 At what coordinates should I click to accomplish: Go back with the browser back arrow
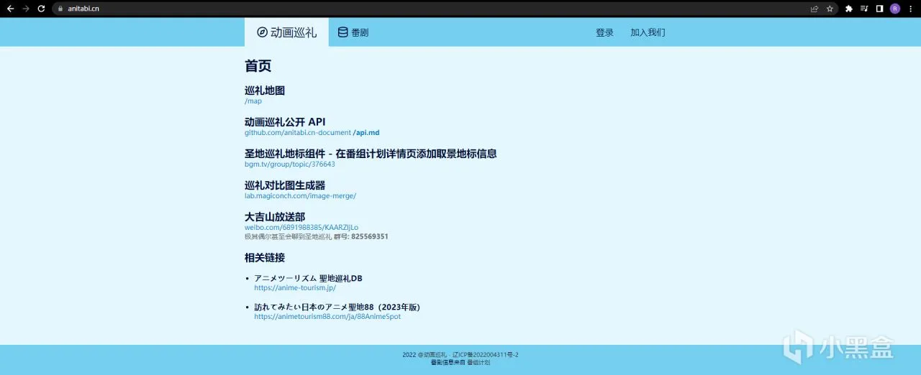10,9
